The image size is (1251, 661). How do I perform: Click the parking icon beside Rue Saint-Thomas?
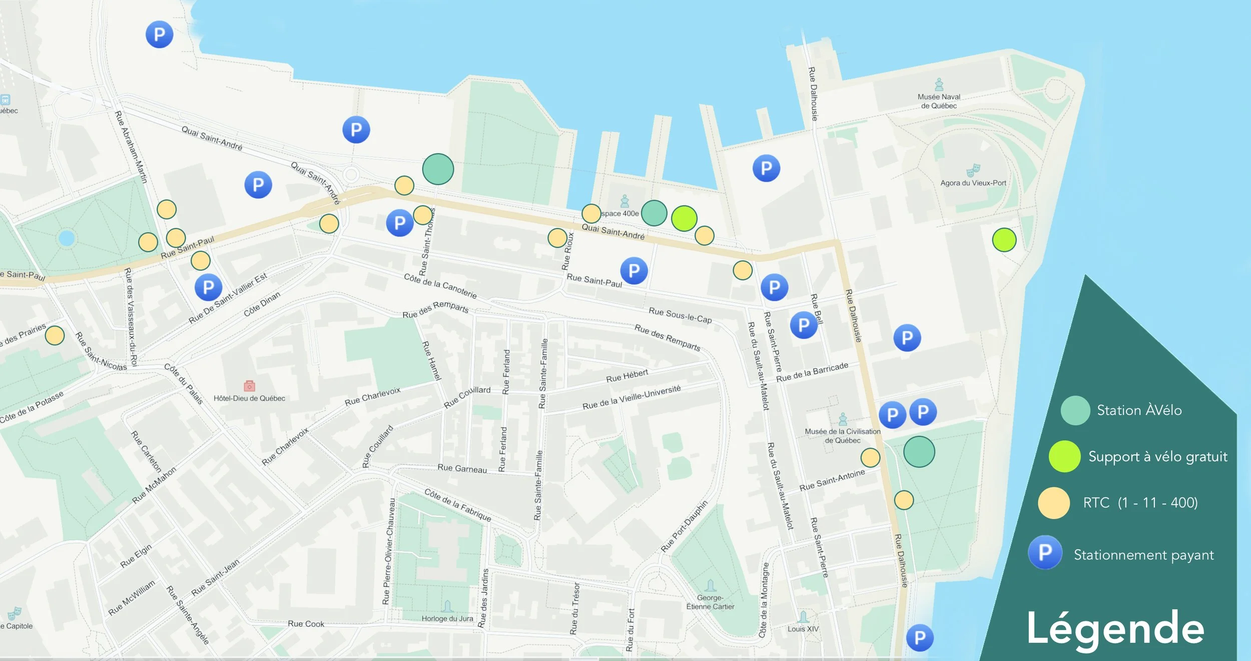click(x=399, y=223)
